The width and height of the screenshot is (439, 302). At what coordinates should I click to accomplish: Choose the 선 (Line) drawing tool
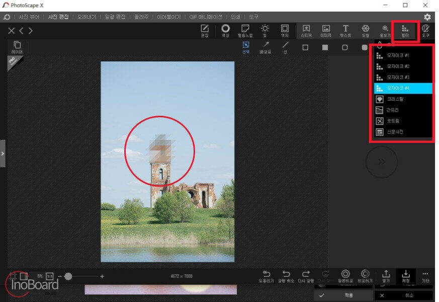point(285,47)
